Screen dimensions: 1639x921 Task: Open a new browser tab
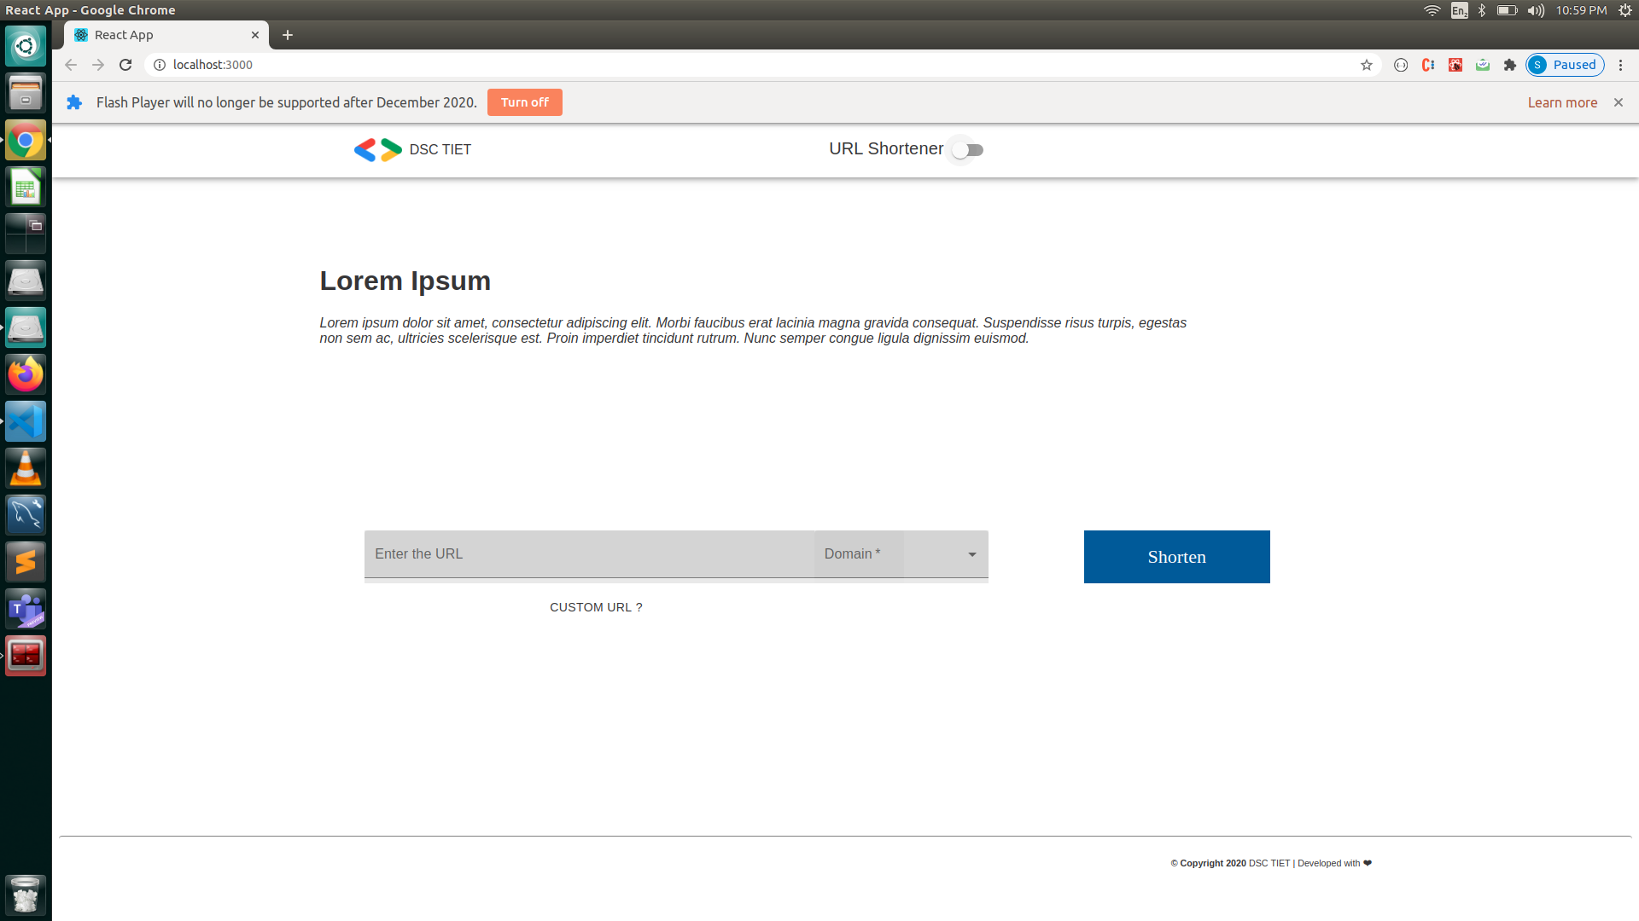288,35
